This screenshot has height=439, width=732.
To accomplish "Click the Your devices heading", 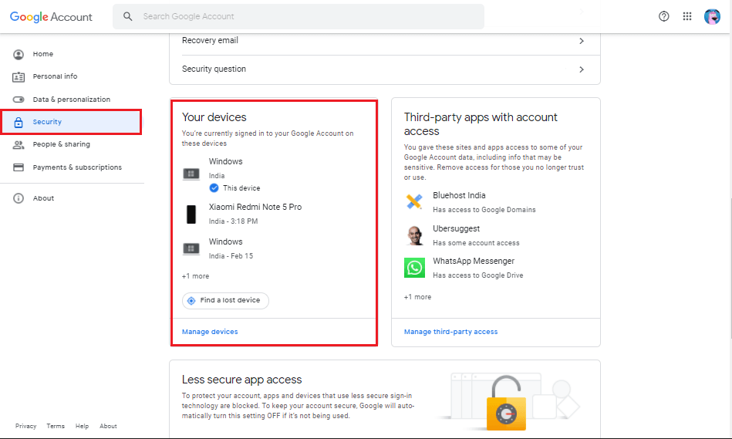I will [214, 117].
